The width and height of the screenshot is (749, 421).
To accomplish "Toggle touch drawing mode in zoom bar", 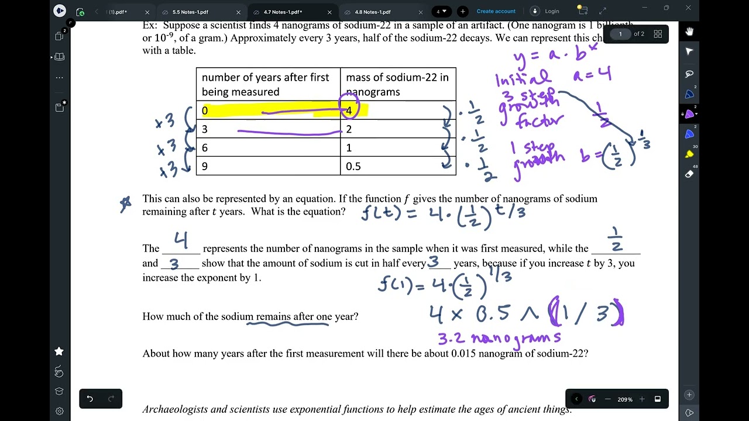I will (592, 399).
